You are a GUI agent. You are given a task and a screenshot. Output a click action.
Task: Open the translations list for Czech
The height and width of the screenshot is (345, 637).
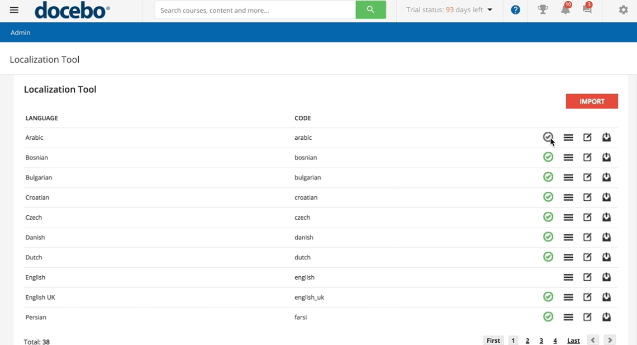coord(568,217)
